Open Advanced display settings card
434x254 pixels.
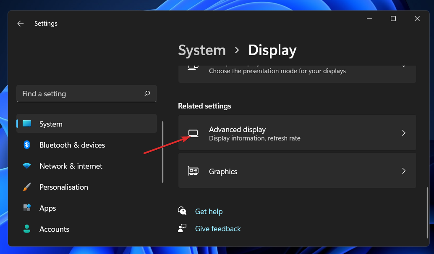(297, 132)
